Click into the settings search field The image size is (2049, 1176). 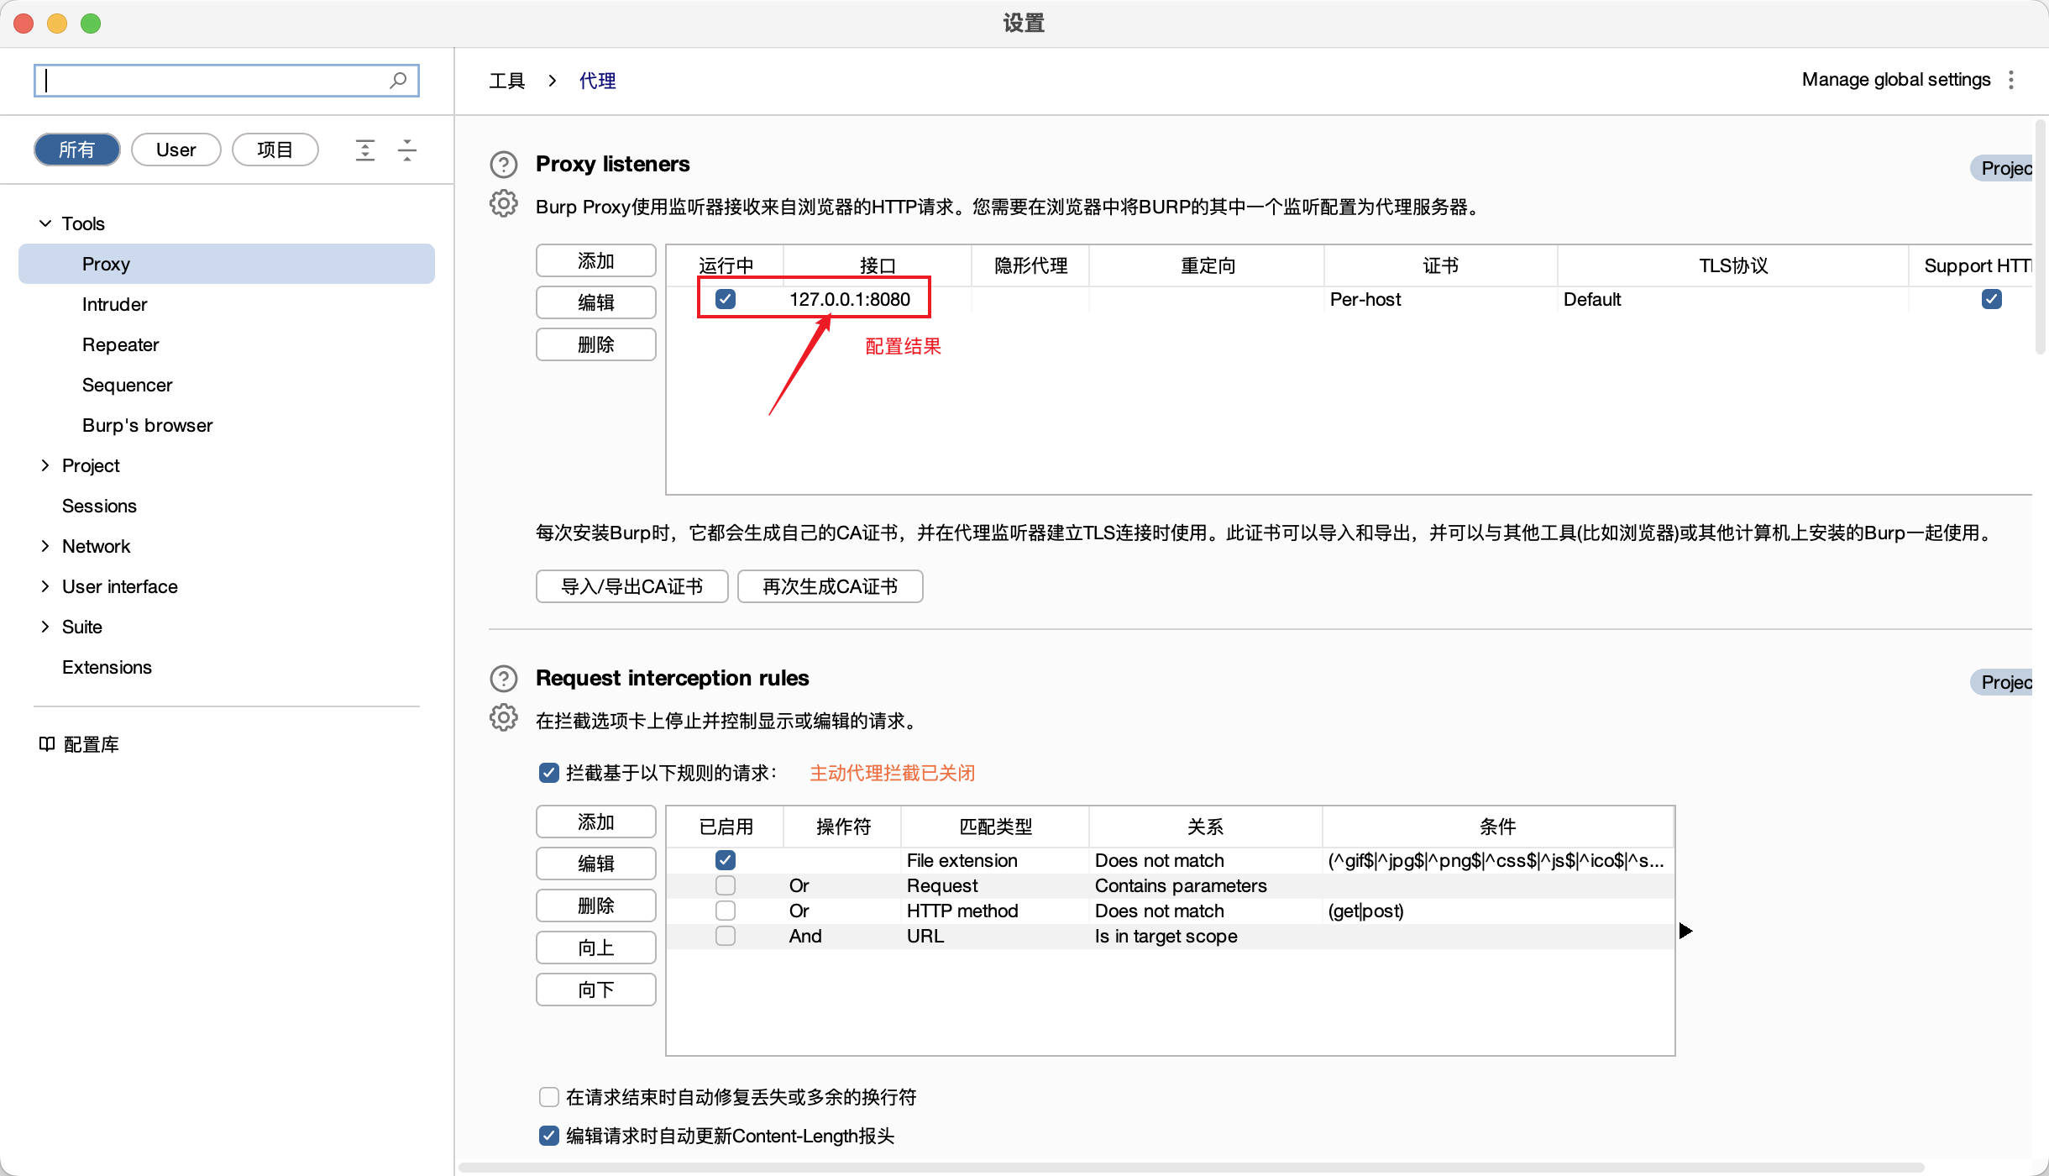point(210,81)
